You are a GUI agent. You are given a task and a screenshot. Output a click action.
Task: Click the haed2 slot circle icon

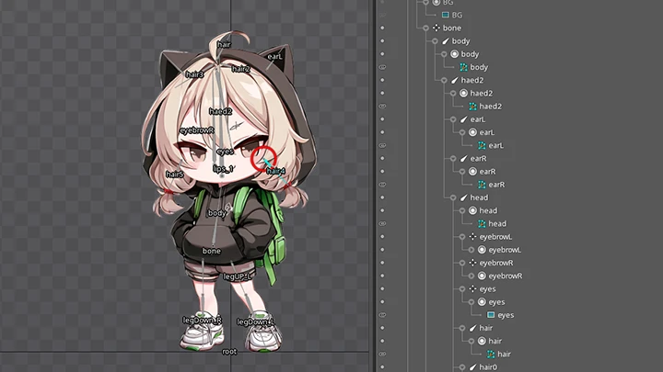464,93
